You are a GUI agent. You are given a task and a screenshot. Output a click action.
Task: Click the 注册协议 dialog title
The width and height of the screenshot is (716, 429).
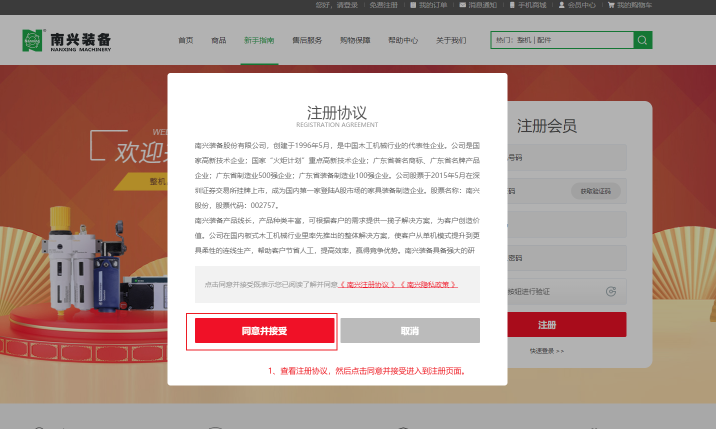(x=337, y=112)
